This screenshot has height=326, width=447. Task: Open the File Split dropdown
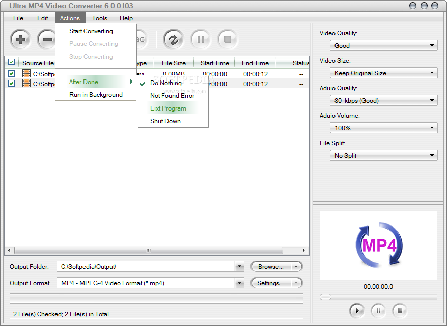[x=384, y=155]
